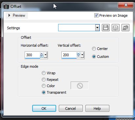Open the Vertical offset slider dropdown arrow
135x120 pixels.
(x=82, y=55)
